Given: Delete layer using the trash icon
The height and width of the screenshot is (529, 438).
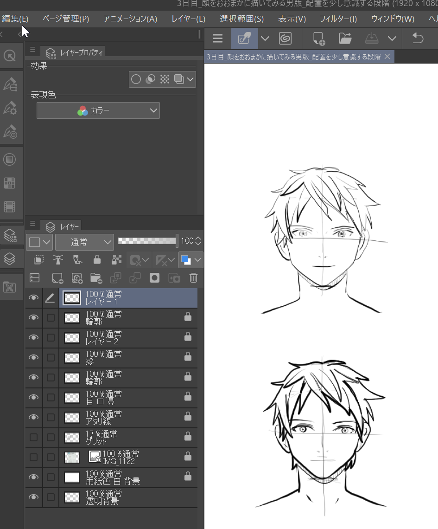Looking at the screenshot, I should coord(194,278).
